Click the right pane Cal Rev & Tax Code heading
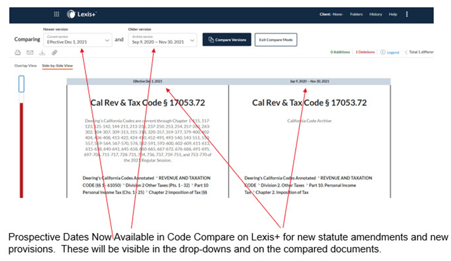The image size is (451, 261). [x=310, y=103]
